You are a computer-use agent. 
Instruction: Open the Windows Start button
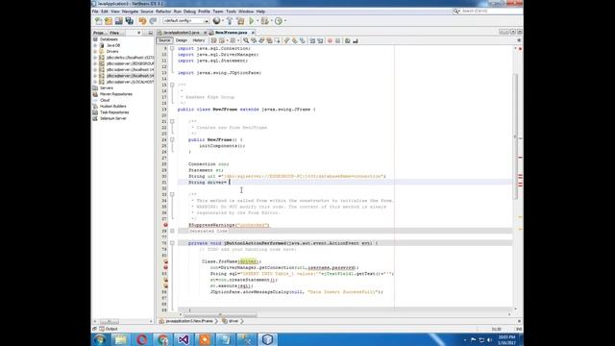(99, 339)
